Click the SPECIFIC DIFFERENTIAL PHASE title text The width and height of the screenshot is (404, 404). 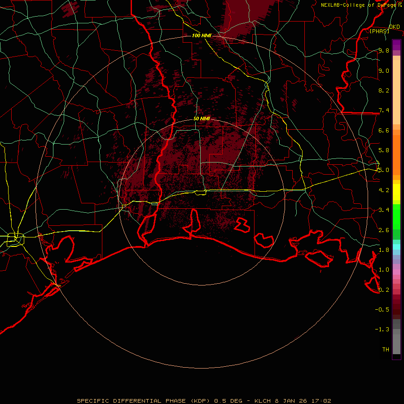132,401
